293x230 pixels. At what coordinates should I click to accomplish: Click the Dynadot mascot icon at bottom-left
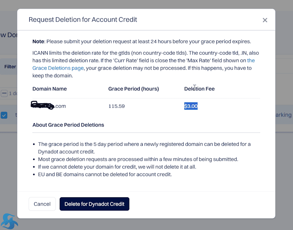9,221
